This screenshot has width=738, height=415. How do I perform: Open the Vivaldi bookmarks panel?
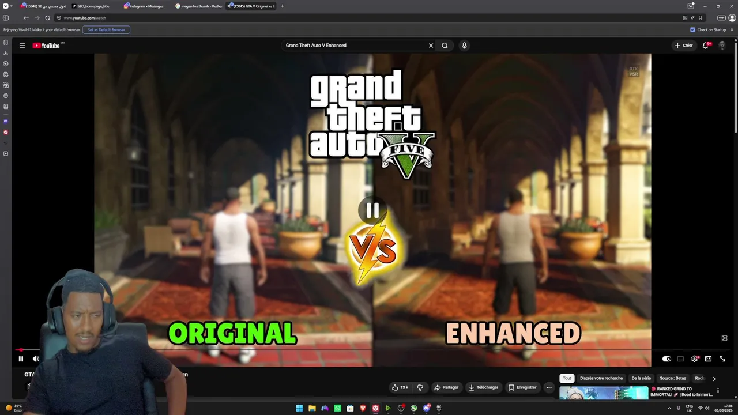[6, 43]
